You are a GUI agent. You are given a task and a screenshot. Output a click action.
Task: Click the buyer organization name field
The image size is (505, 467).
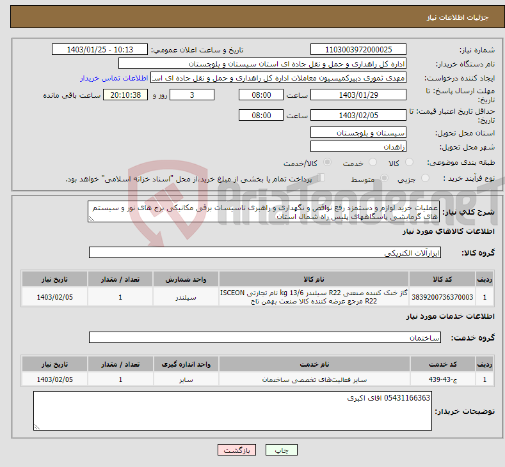click(262, 64)
